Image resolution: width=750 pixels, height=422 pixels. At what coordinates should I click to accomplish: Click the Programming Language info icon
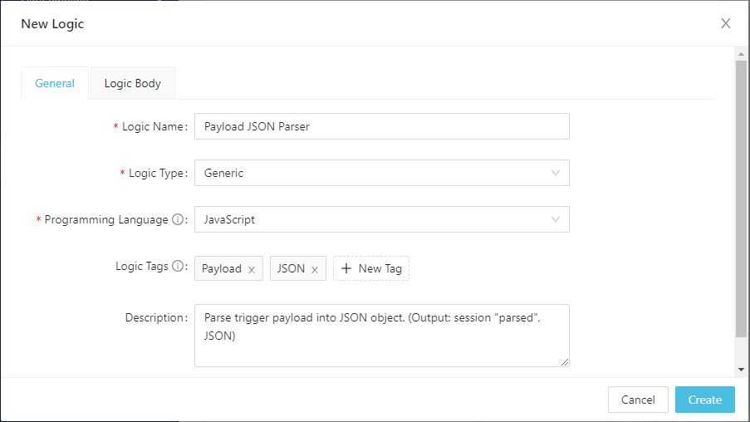click(177, 220)
